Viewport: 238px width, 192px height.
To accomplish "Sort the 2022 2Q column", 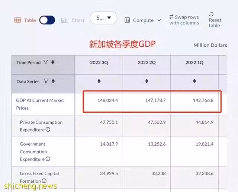I will pos(147,81).
